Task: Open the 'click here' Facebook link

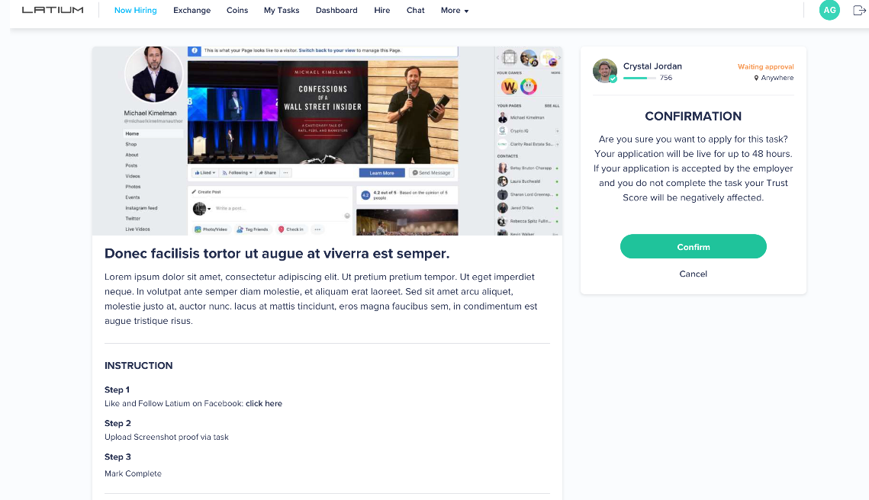Action: [x=264, y=404]
